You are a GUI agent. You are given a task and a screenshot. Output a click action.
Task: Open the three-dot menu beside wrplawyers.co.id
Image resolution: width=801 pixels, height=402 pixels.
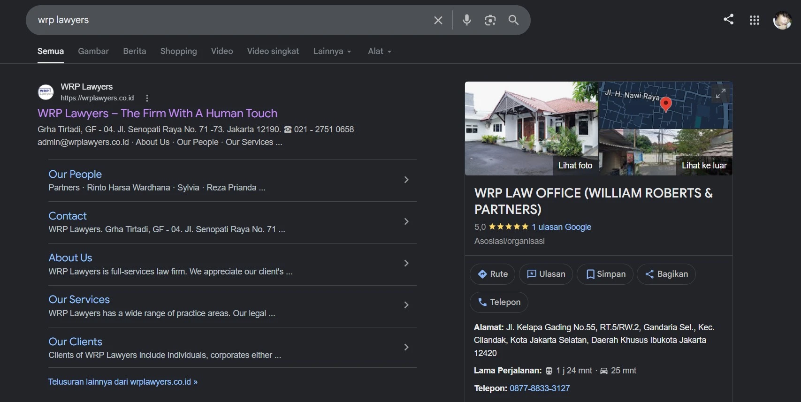point(147,98)
